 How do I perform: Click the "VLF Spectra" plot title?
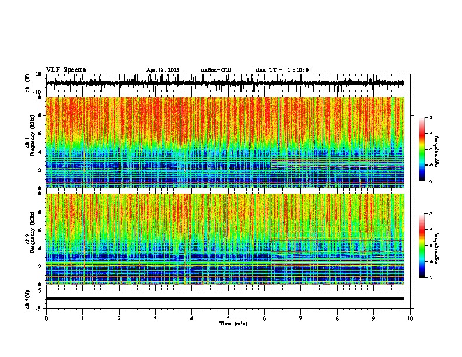coord(66,70)
